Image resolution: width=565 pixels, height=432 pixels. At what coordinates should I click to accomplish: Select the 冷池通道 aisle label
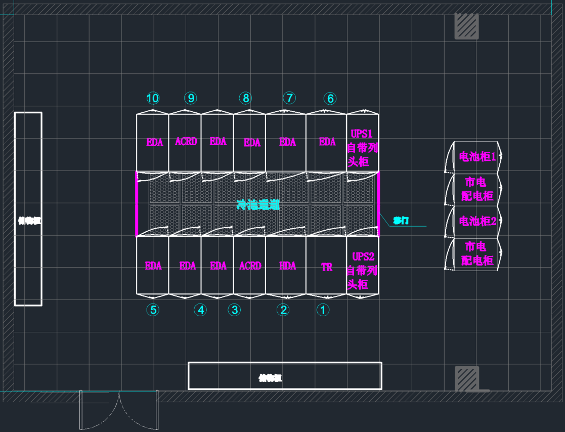click(x=258, y=205)
